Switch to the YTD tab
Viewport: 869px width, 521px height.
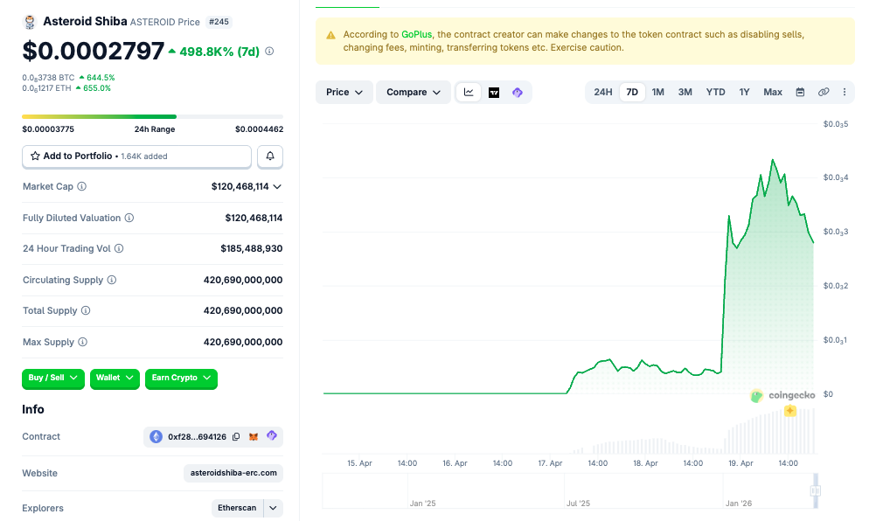[717, 92]
